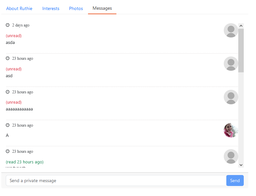Click the clock icon above the 'asd' message
The height and width of the screenshot is (196, 256).
coord(8,58)
